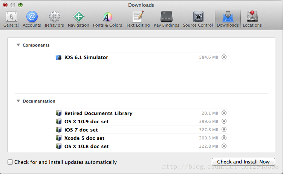283x174 pixels.
Task: Download Retired Documents Library via arrow
Action: (224, 113)
